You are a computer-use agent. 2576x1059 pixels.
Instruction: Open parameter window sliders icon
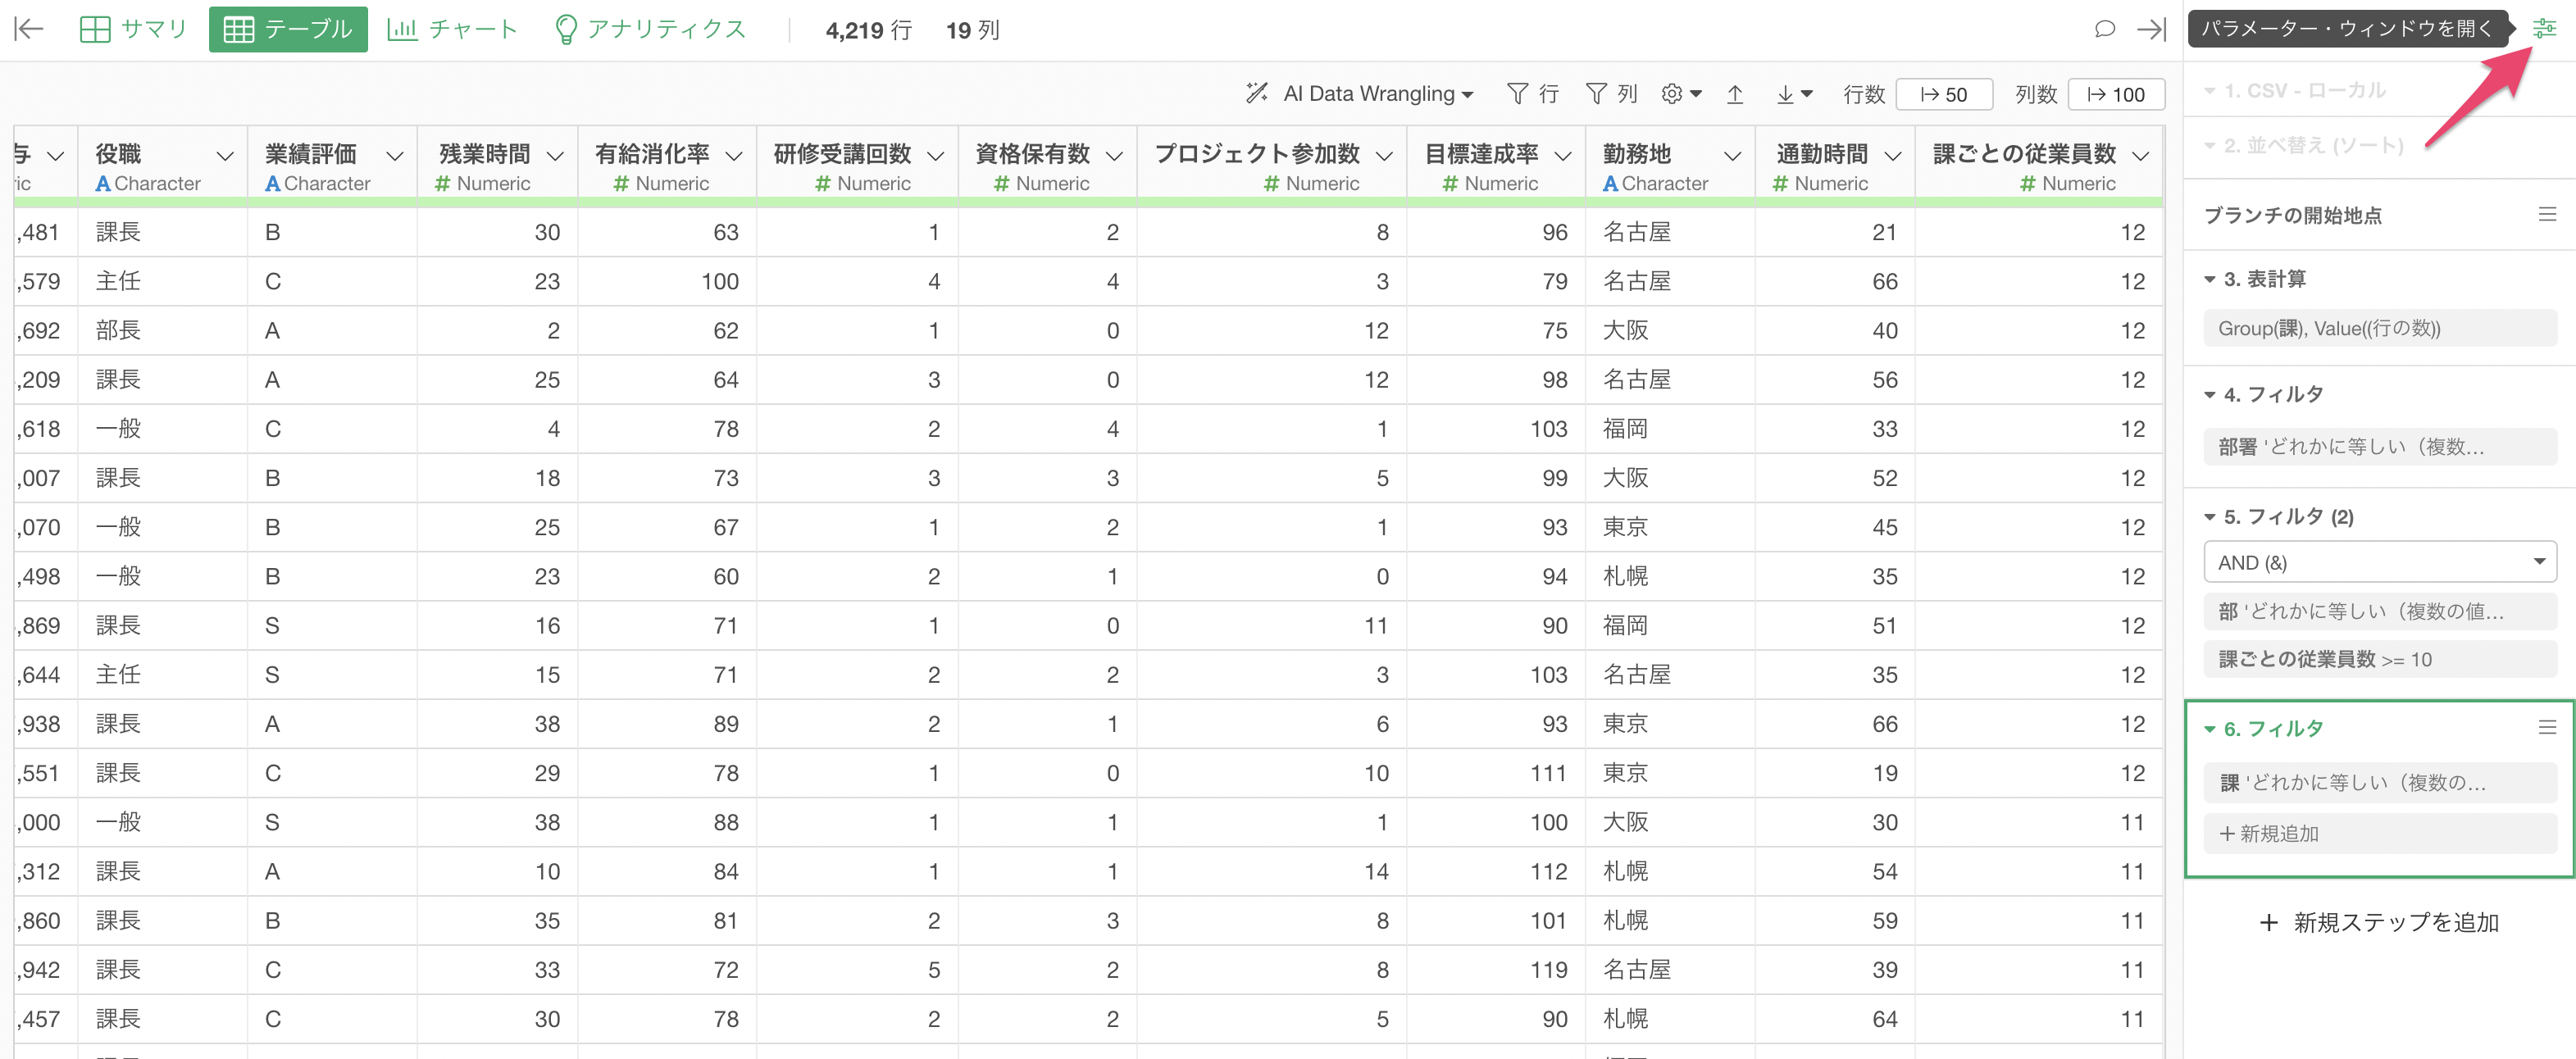pyautogui.click(x=2544, y=29)
